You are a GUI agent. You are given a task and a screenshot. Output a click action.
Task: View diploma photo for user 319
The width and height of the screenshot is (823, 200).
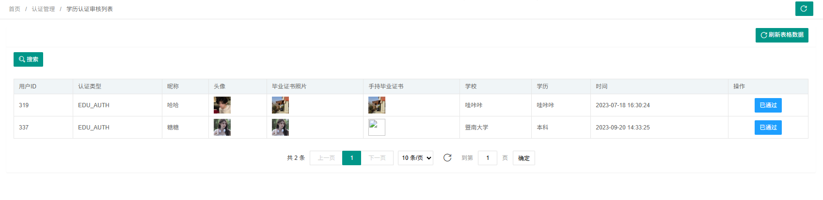(x=280, y=105)
